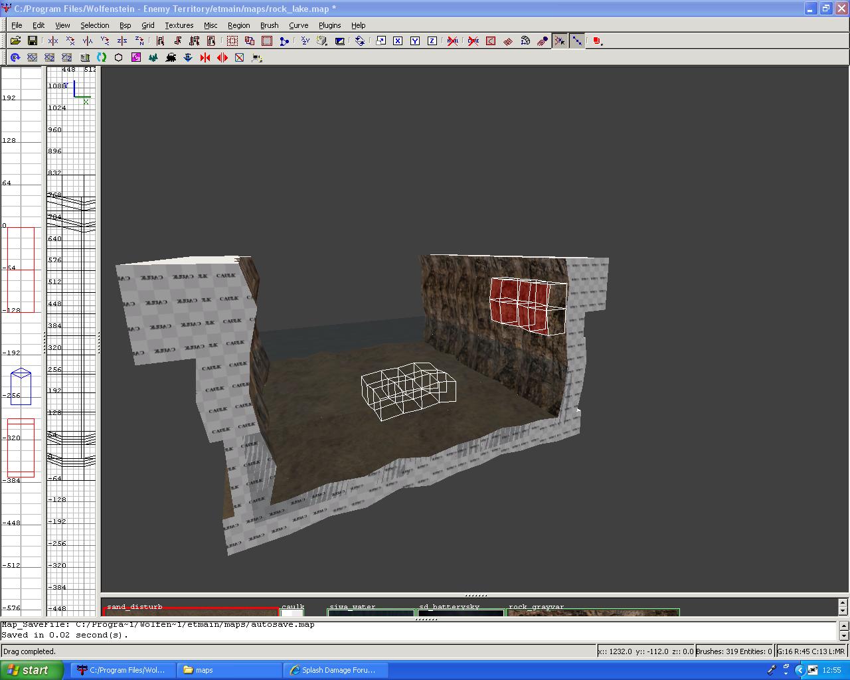Image resolution: width=850 pixels, height=680 pixels.
Task: Click the sd_batterysky texture label
Action: [x=449, y=606]
